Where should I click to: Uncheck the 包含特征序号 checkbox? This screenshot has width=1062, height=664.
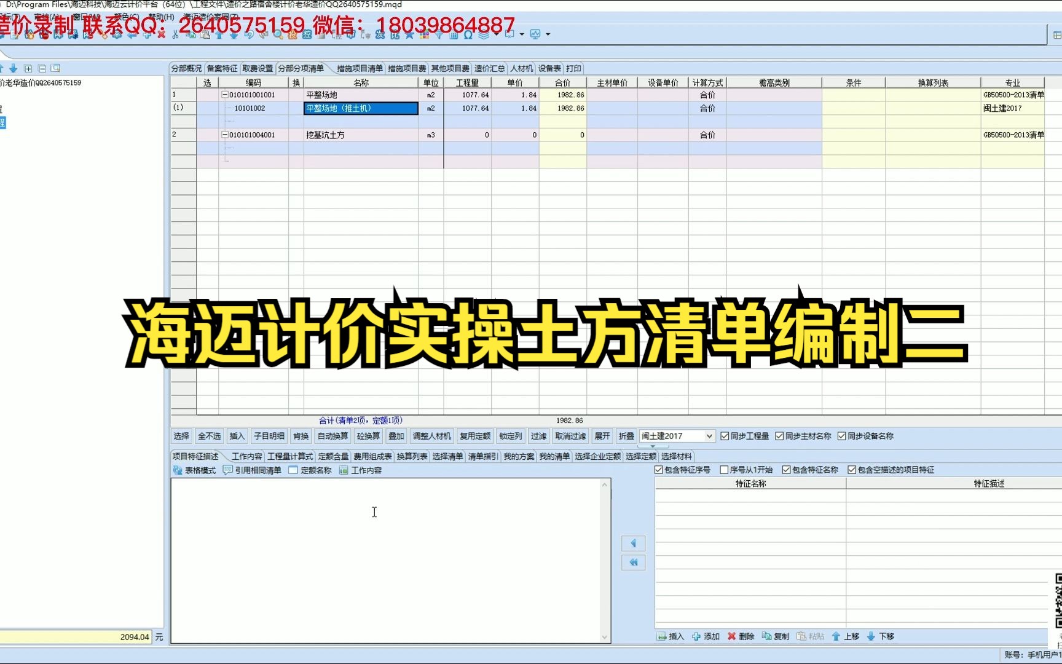(659, 470)
